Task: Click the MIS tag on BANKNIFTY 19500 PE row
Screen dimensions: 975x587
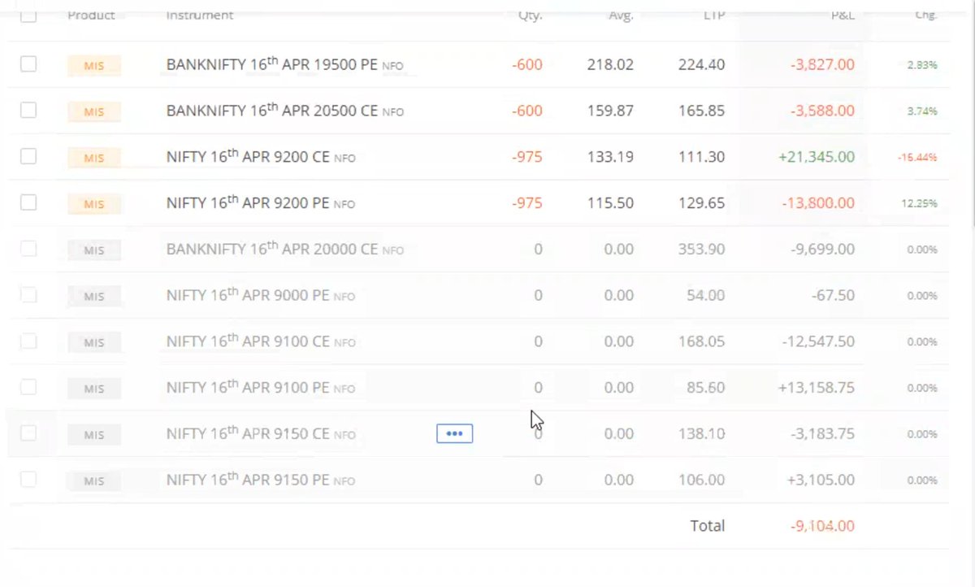Action: click(x=94, y=66)
